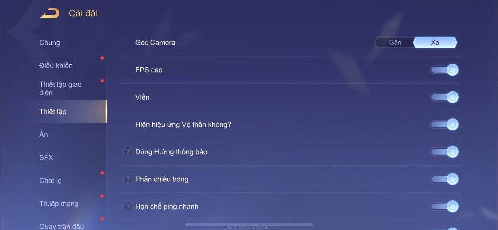Open help for Hạn chế ping nhanh
The width and height of the screenshot is (498, 230).
click(x=128, y=206)
